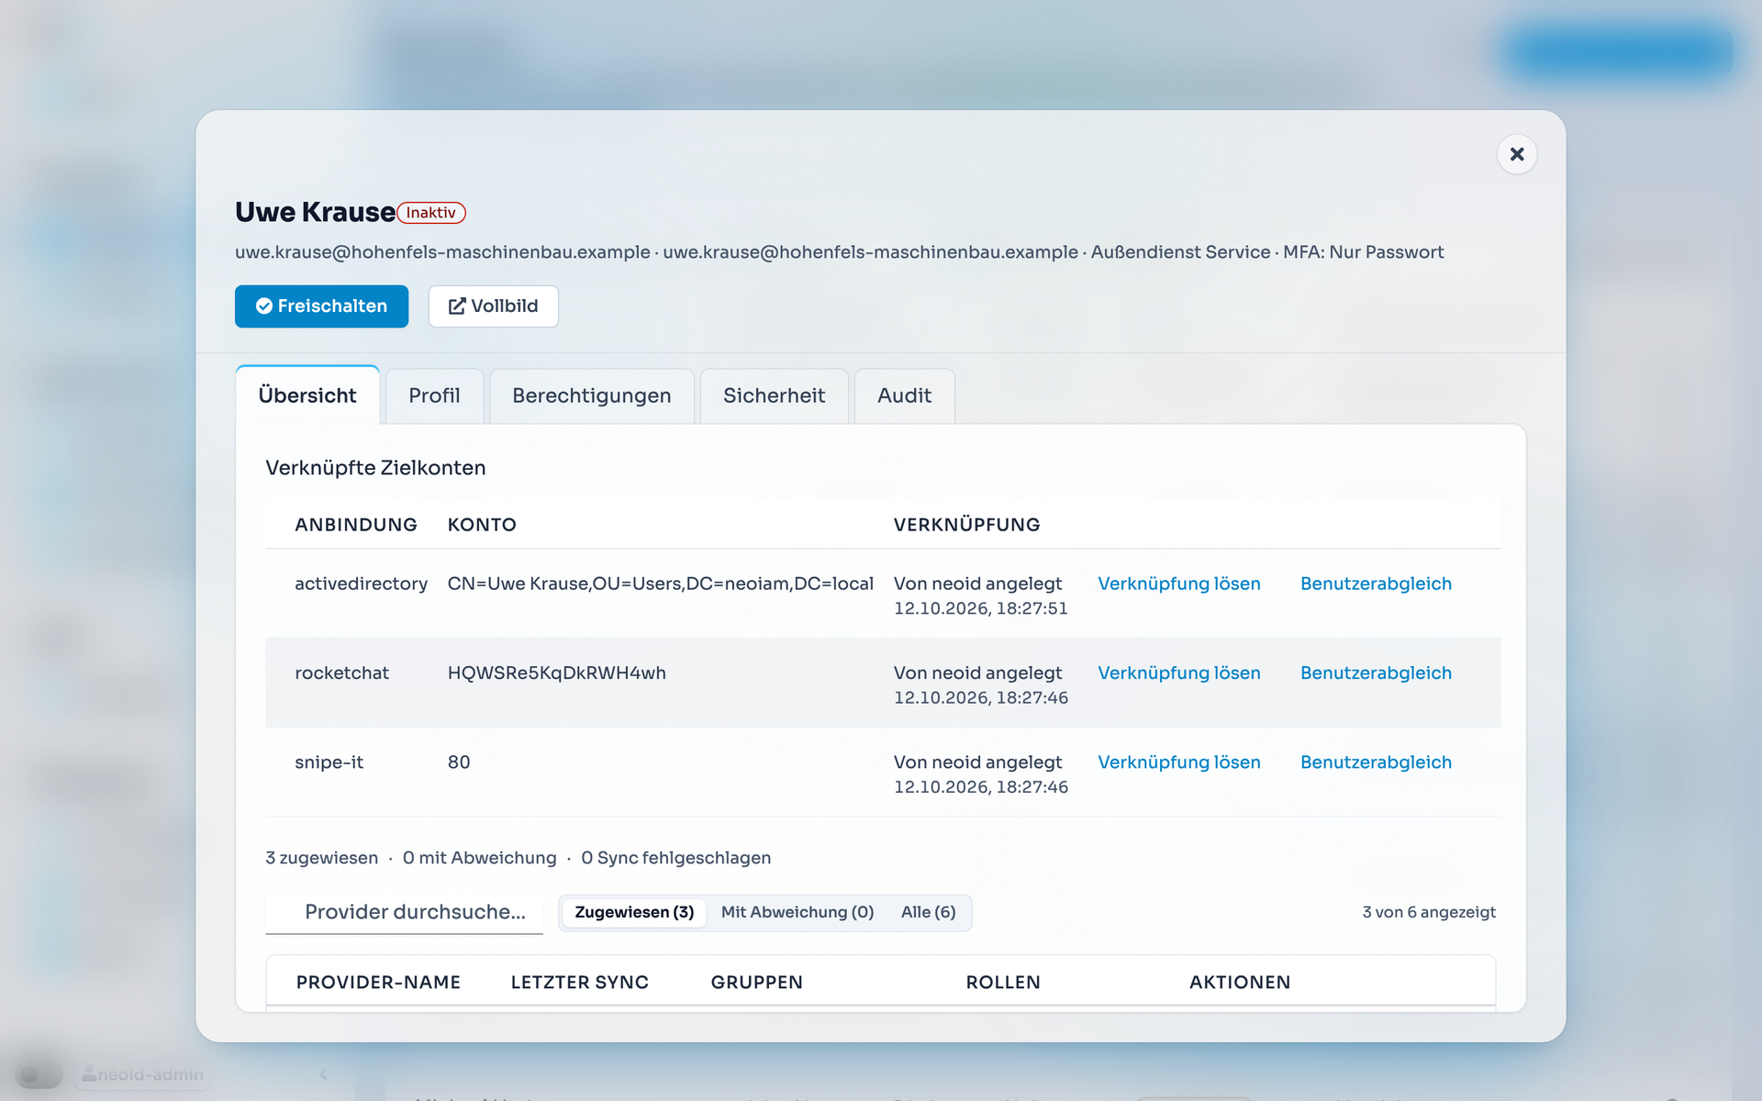Click the neoid-admin user chip
Viewport: 1762px width, 1101px height.
click(x=142, y=1074)
